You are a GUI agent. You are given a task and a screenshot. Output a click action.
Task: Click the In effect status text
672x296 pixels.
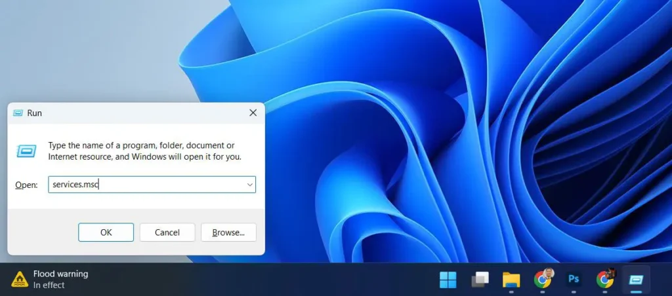pos(49,285)
